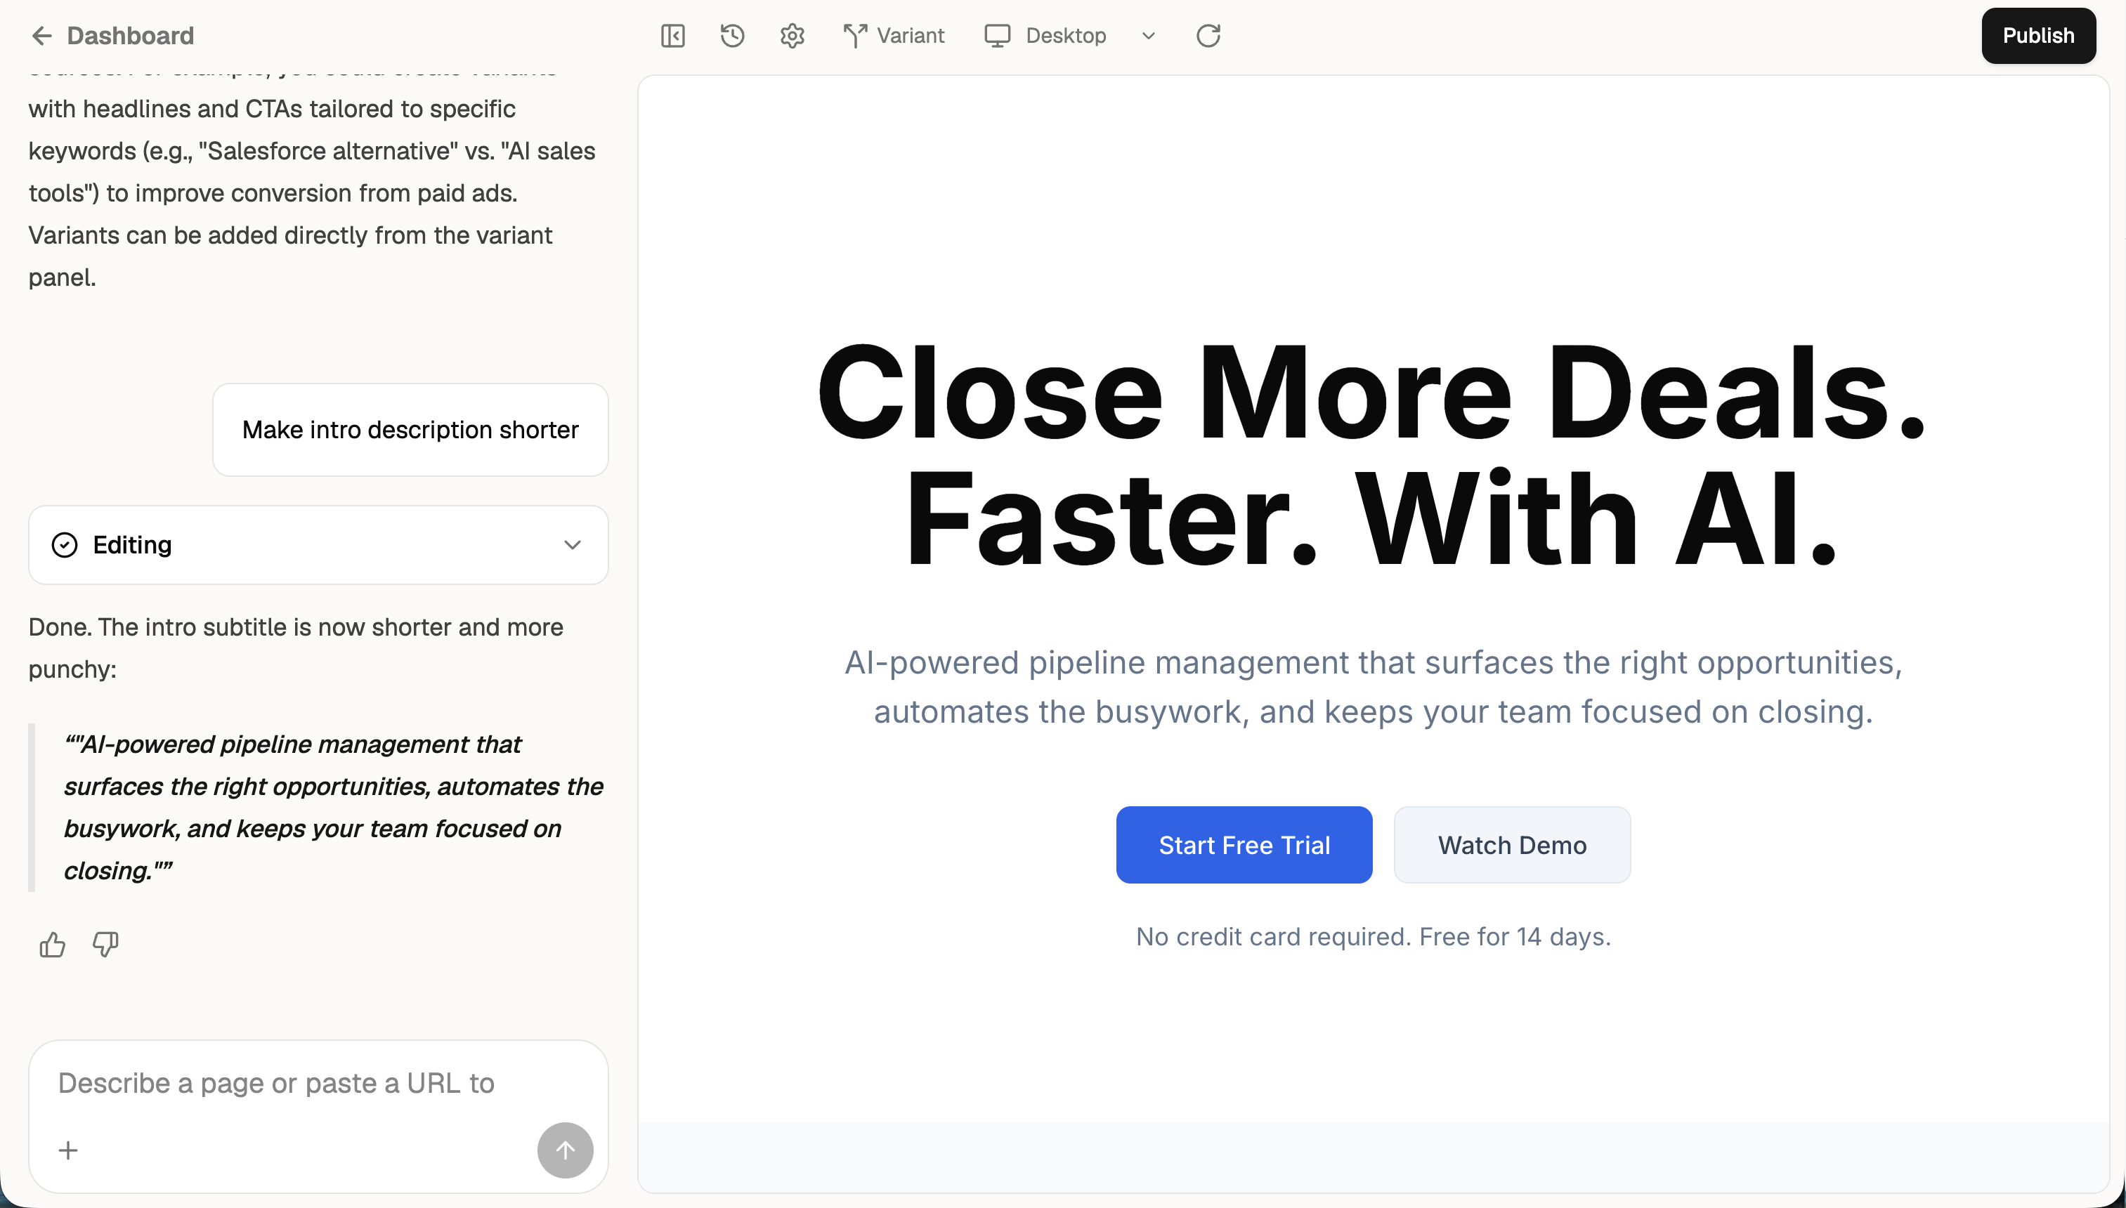The height and width of the screenshot is (1208, 2126).
Task: Open page settings gear icon
Action: pos(792,36)
